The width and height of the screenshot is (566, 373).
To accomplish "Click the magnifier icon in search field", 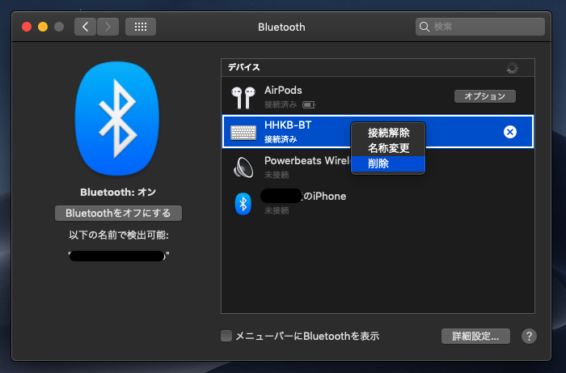I will pos(424,27).
